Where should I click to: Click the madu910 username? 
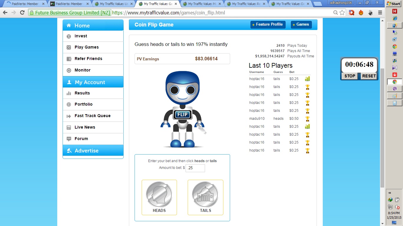[257, 119]
